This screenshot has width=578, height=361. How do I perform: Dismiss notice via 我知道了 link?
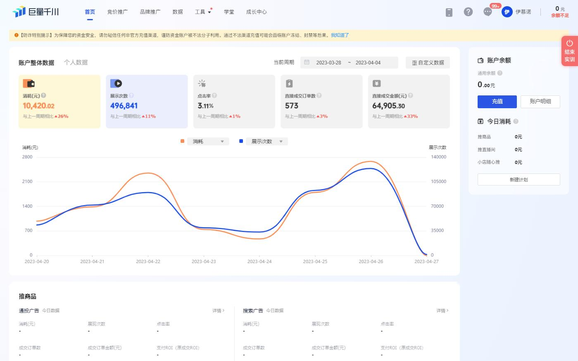(x=340, y=36)
